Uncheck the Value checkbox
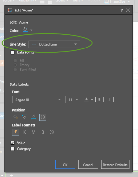Viewport: 138px width, 177px height. click(x=12, y=143)
